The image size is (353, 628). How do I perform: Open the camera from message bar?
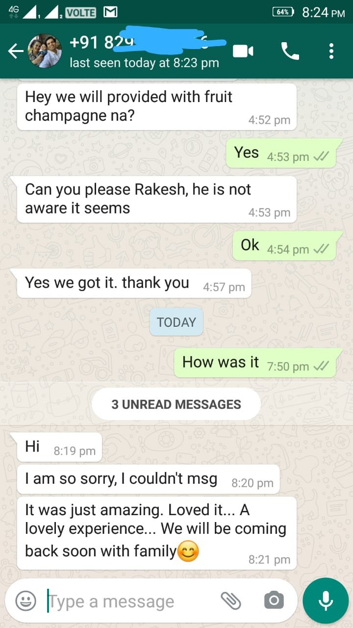(x=274, y=601)
